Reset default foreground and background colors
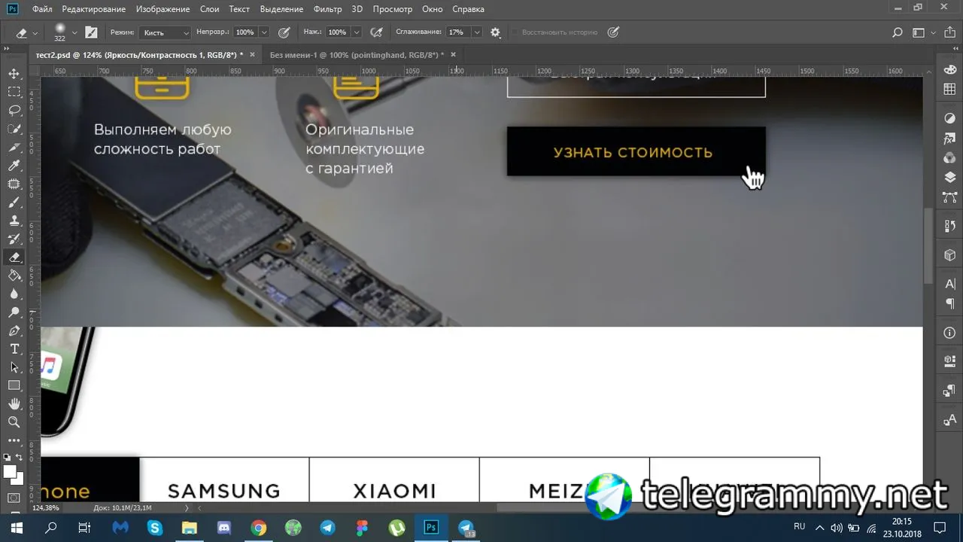 [7, 457]
